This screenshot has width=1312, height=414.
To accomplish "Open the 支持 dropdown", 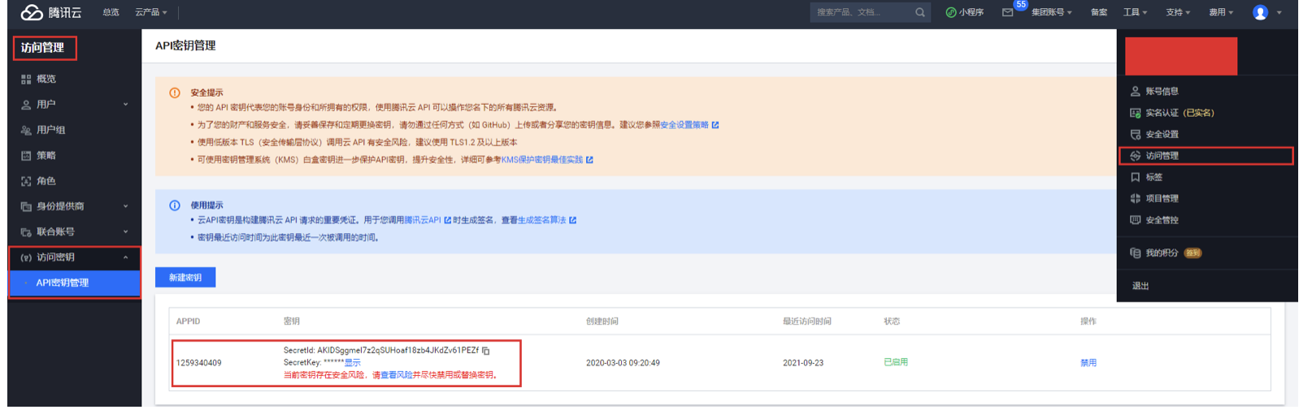I will click(x=1178, y=12).
